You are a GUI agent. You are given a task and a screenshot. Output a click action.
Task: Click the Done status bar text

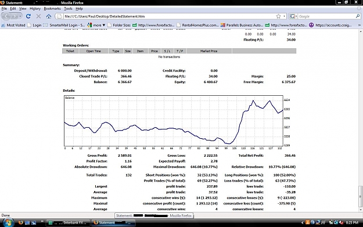point(6,215)
